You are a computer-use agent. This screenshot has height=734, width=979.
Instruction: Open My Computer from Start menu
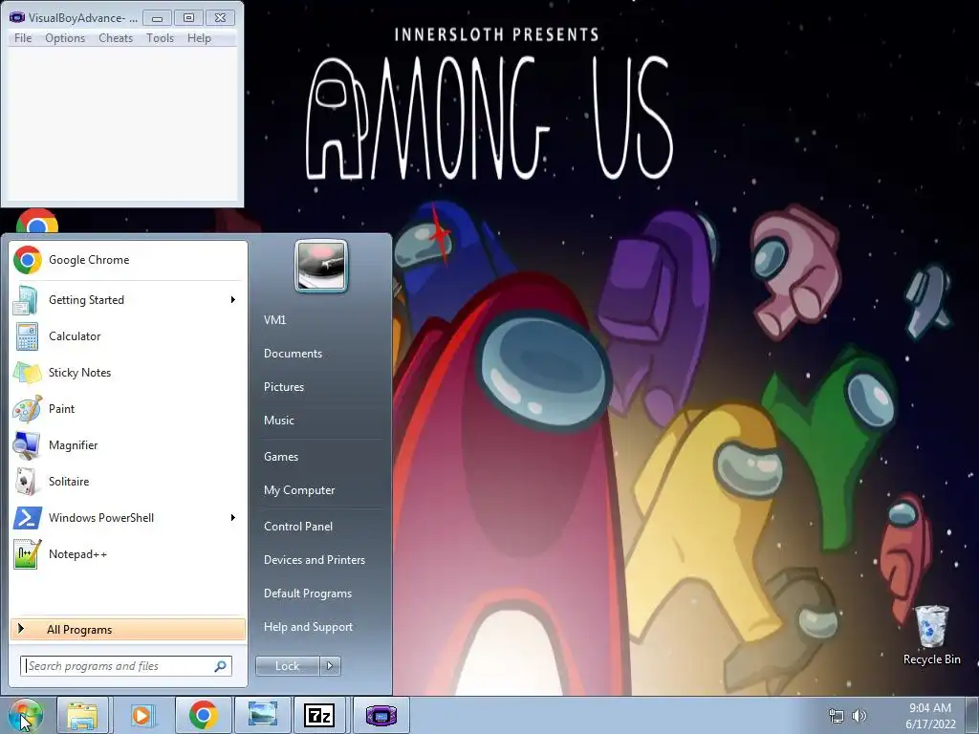coord(299,490)
